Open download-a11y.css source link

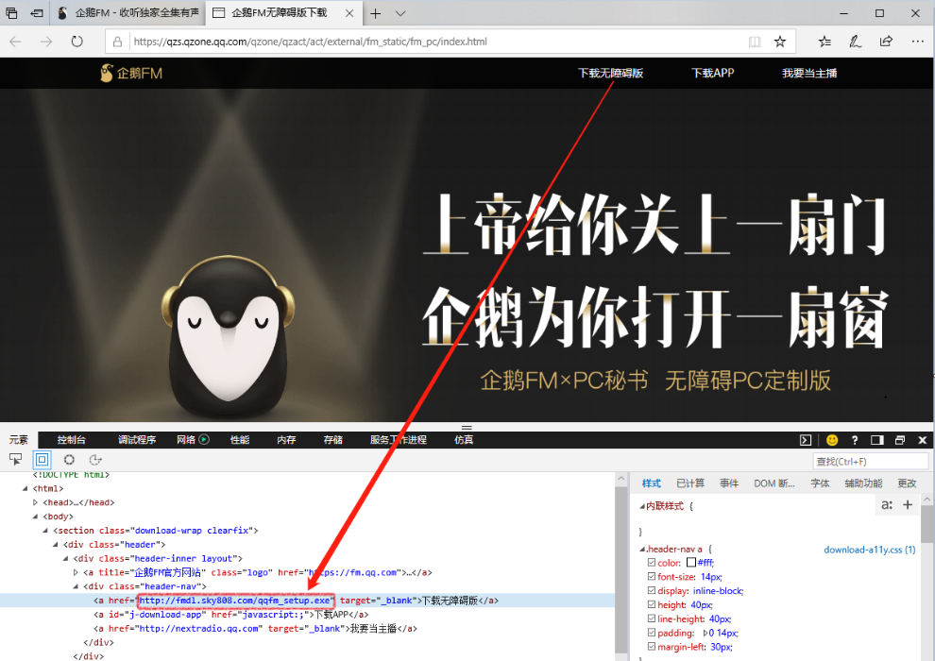click(x=869, y=550)
